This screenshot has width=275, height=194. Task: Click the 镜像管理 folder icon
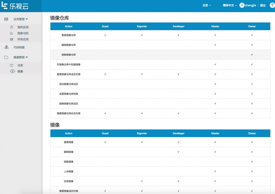[x=6, y=57]
